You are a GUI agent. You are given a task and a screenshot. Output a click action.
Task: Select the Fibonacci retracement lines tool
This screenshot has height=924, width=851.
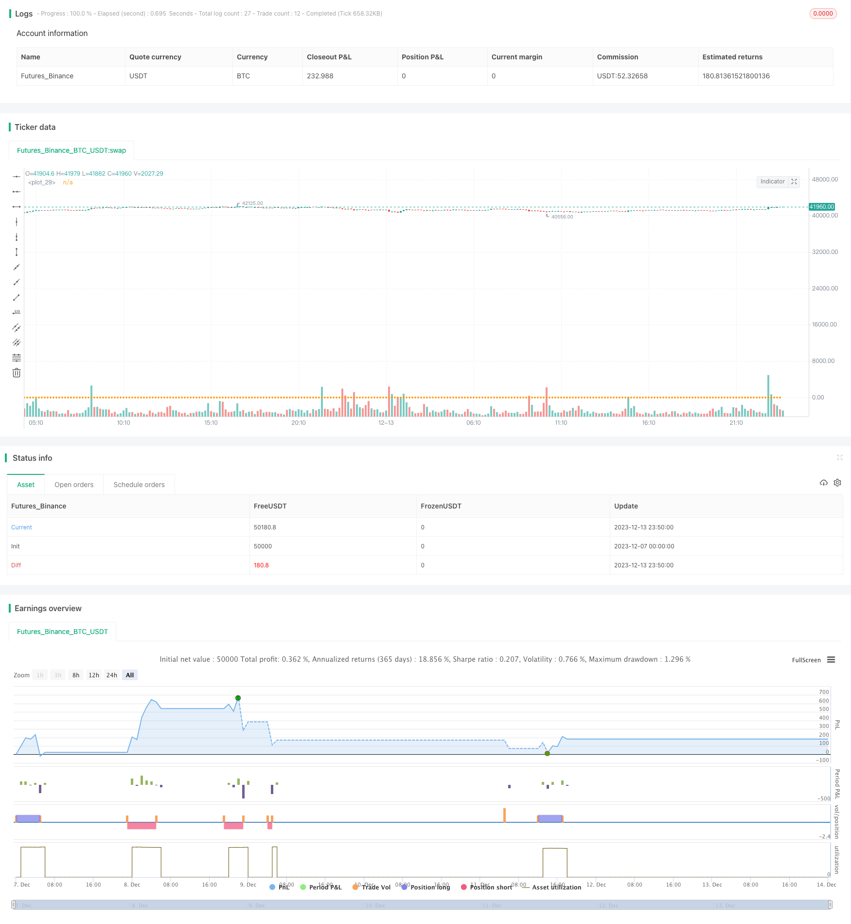[17, 358]
